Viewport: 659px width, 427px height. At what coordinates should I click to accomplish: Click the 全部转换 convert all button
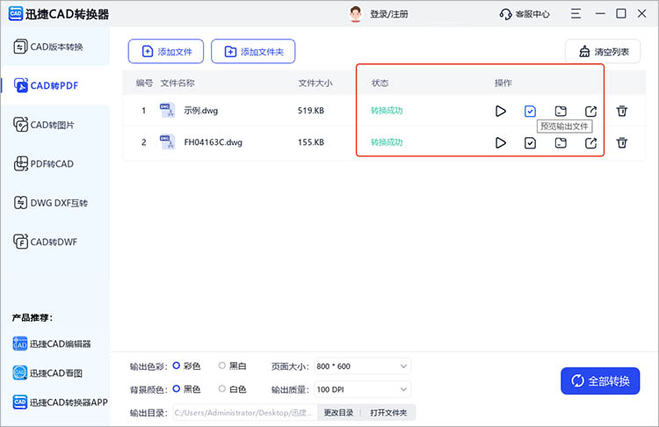point(600,380)
